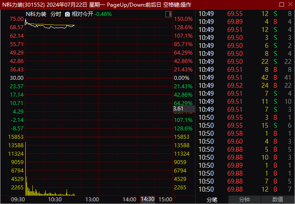Image resolution: width=295 pixels, height=204 pixels.
Task: Maximize the N科力装 window
Action: (282, 4)
